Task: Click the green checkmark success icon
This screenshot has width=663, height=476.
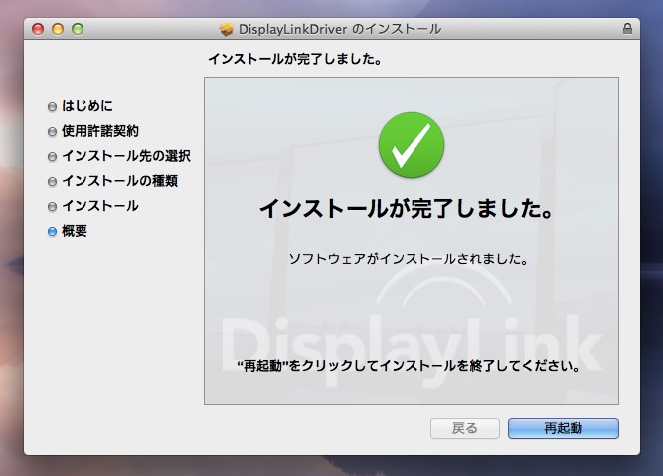Action: (x=412, y=144)
